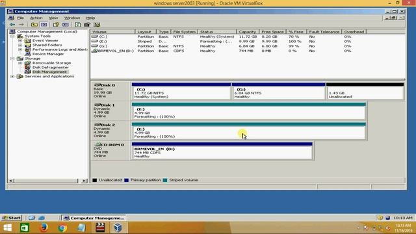The height and width of the screenshot is (234, 416).
Task: Click the Disk 0 drive icon
Action: click(97, 85)
